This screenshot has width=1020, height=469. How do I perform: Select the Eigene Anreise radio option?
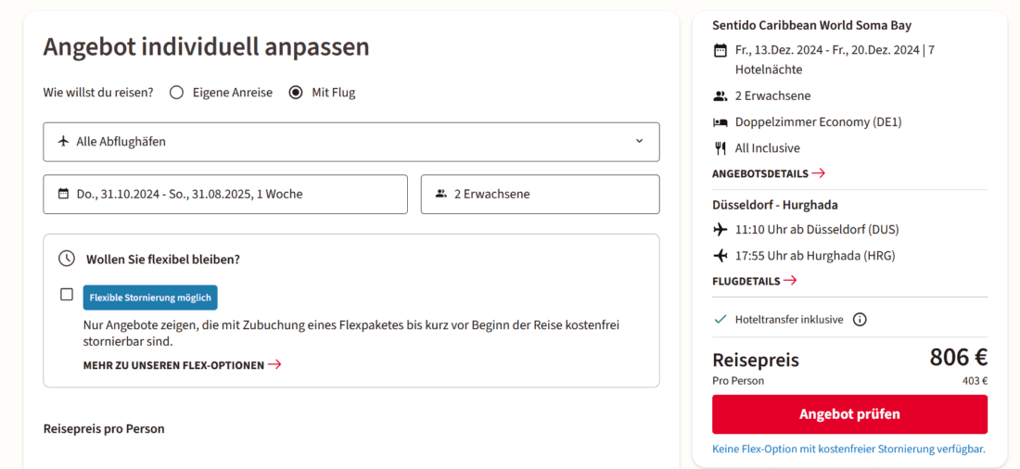[177, 93]
